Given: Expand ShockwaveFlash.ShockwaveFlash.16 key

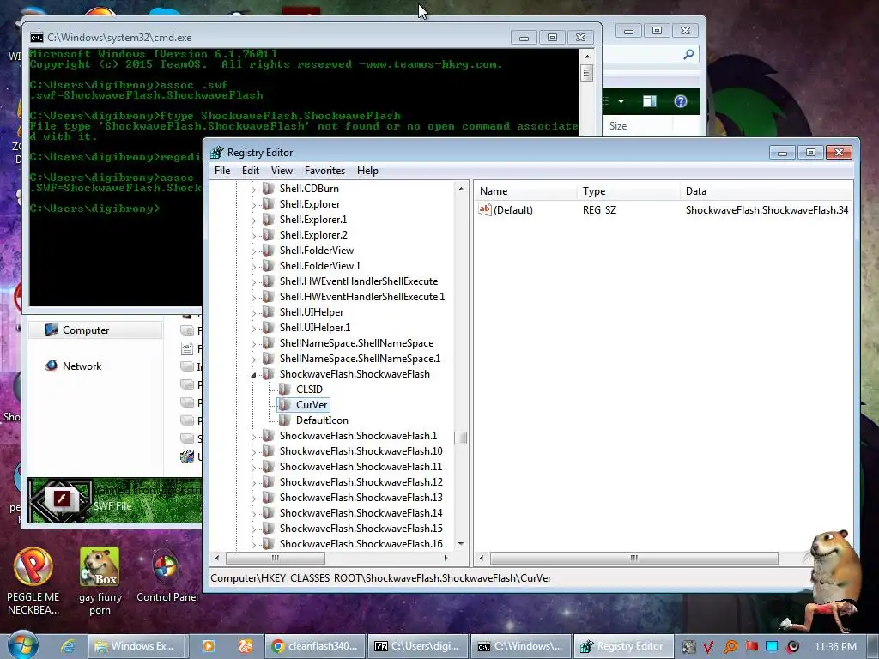Looking at the screenshot, I should [253, 544].
